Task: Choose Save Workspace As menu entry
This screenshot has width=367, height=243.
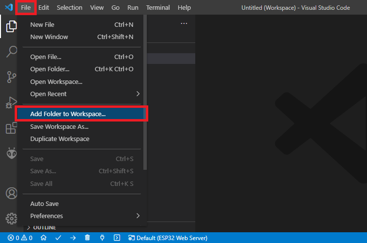Action: (x=59, y=126)
